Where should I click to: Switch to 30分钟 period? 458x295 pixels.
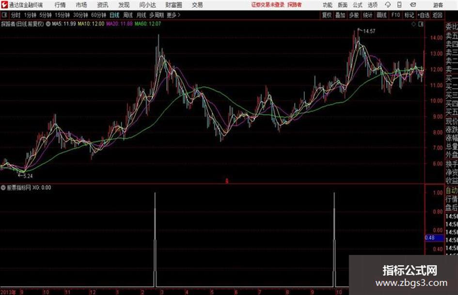point(80,15)
